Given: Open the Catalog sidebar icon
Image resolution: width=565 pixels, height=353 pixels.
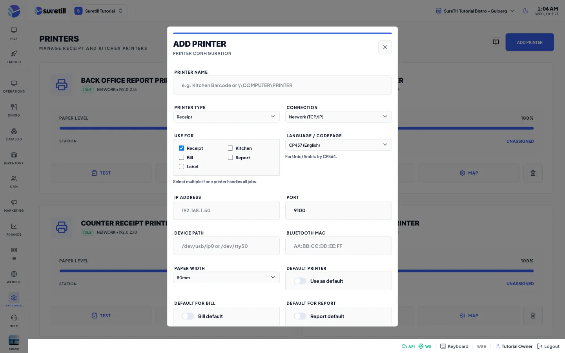Looking at the screenshot, I should pos(14,134).
